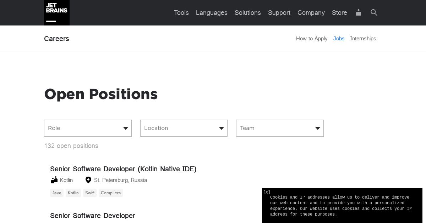Open Senior Software Developer (Kotlin Native IDE) job
The image size is (426, 223).
point(123,169)
